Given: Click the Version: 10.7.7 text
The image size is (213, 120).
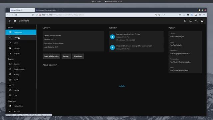Looking at the screenshot, I should pos(50,39).
